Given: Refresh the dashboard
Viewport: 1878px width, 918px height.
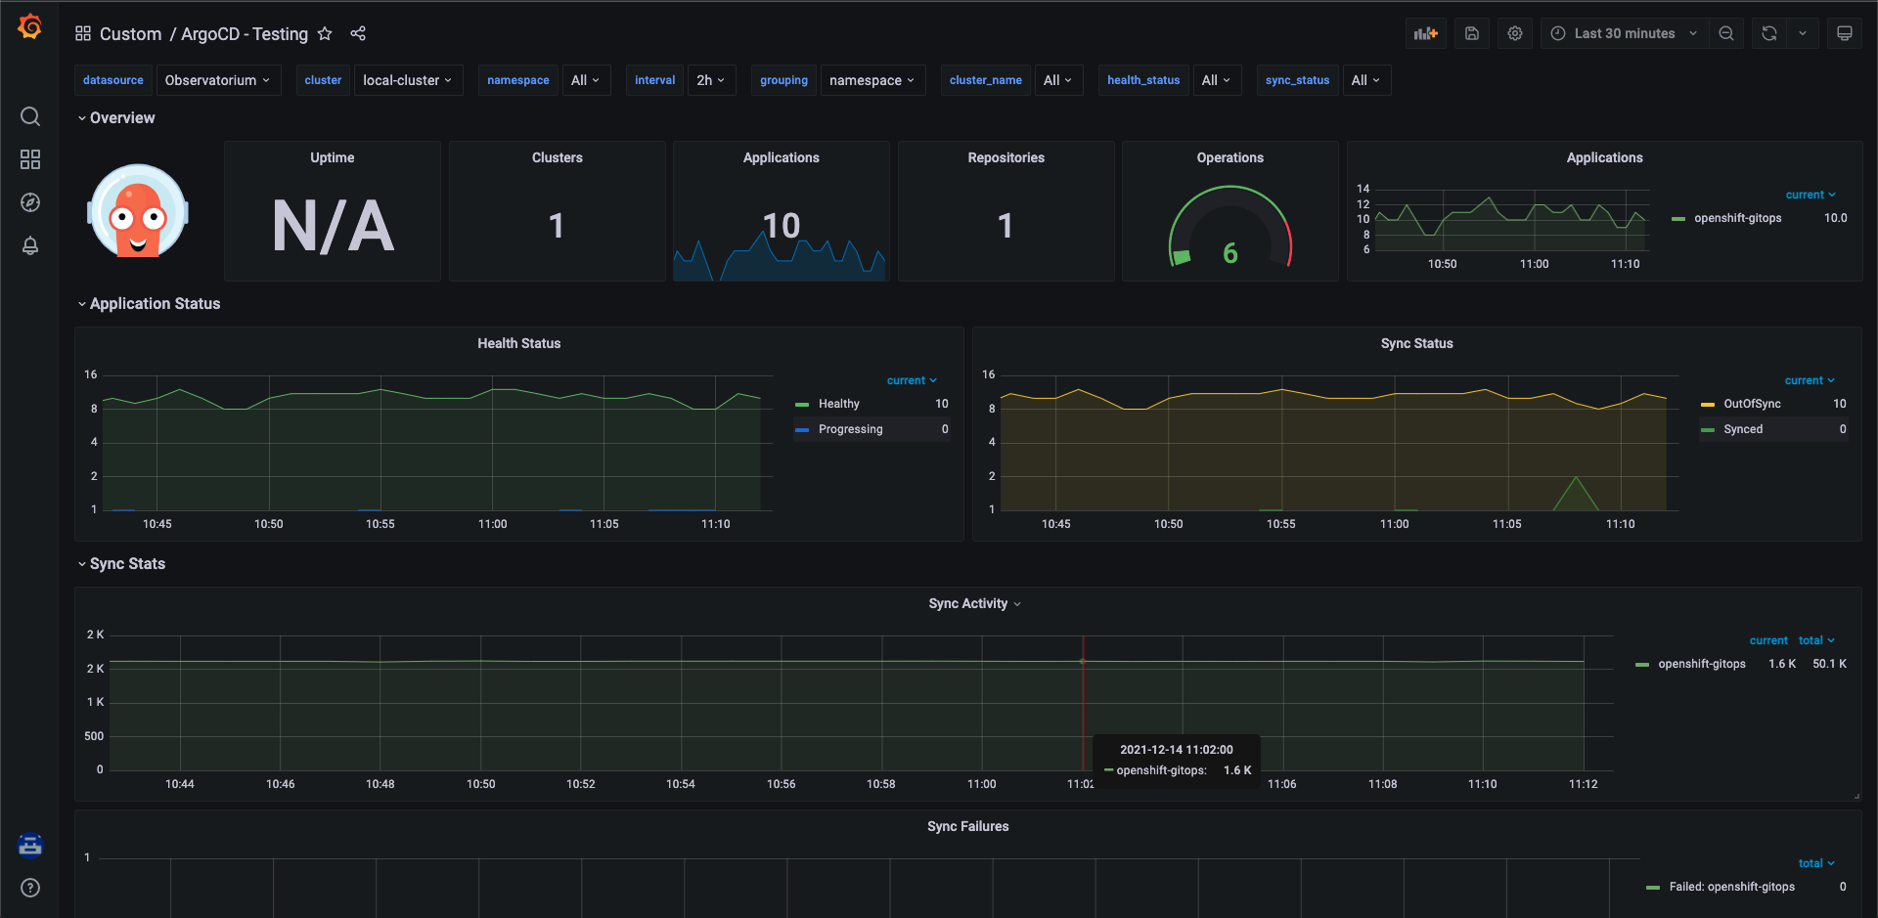Looking at the screenshot, I should click(1769, 33).
